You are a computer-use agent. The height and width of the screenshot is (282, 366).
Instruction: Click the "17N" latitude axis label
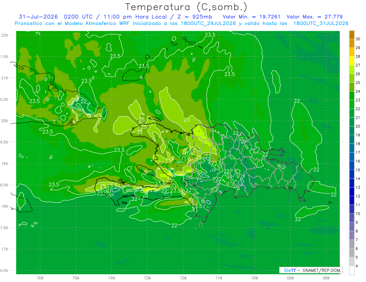(x=5, y=249)
